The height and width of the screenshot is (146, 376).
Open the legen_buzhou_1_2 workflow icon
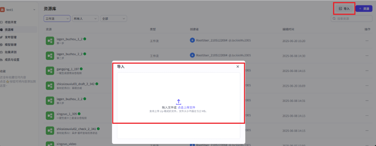[50, 41]
